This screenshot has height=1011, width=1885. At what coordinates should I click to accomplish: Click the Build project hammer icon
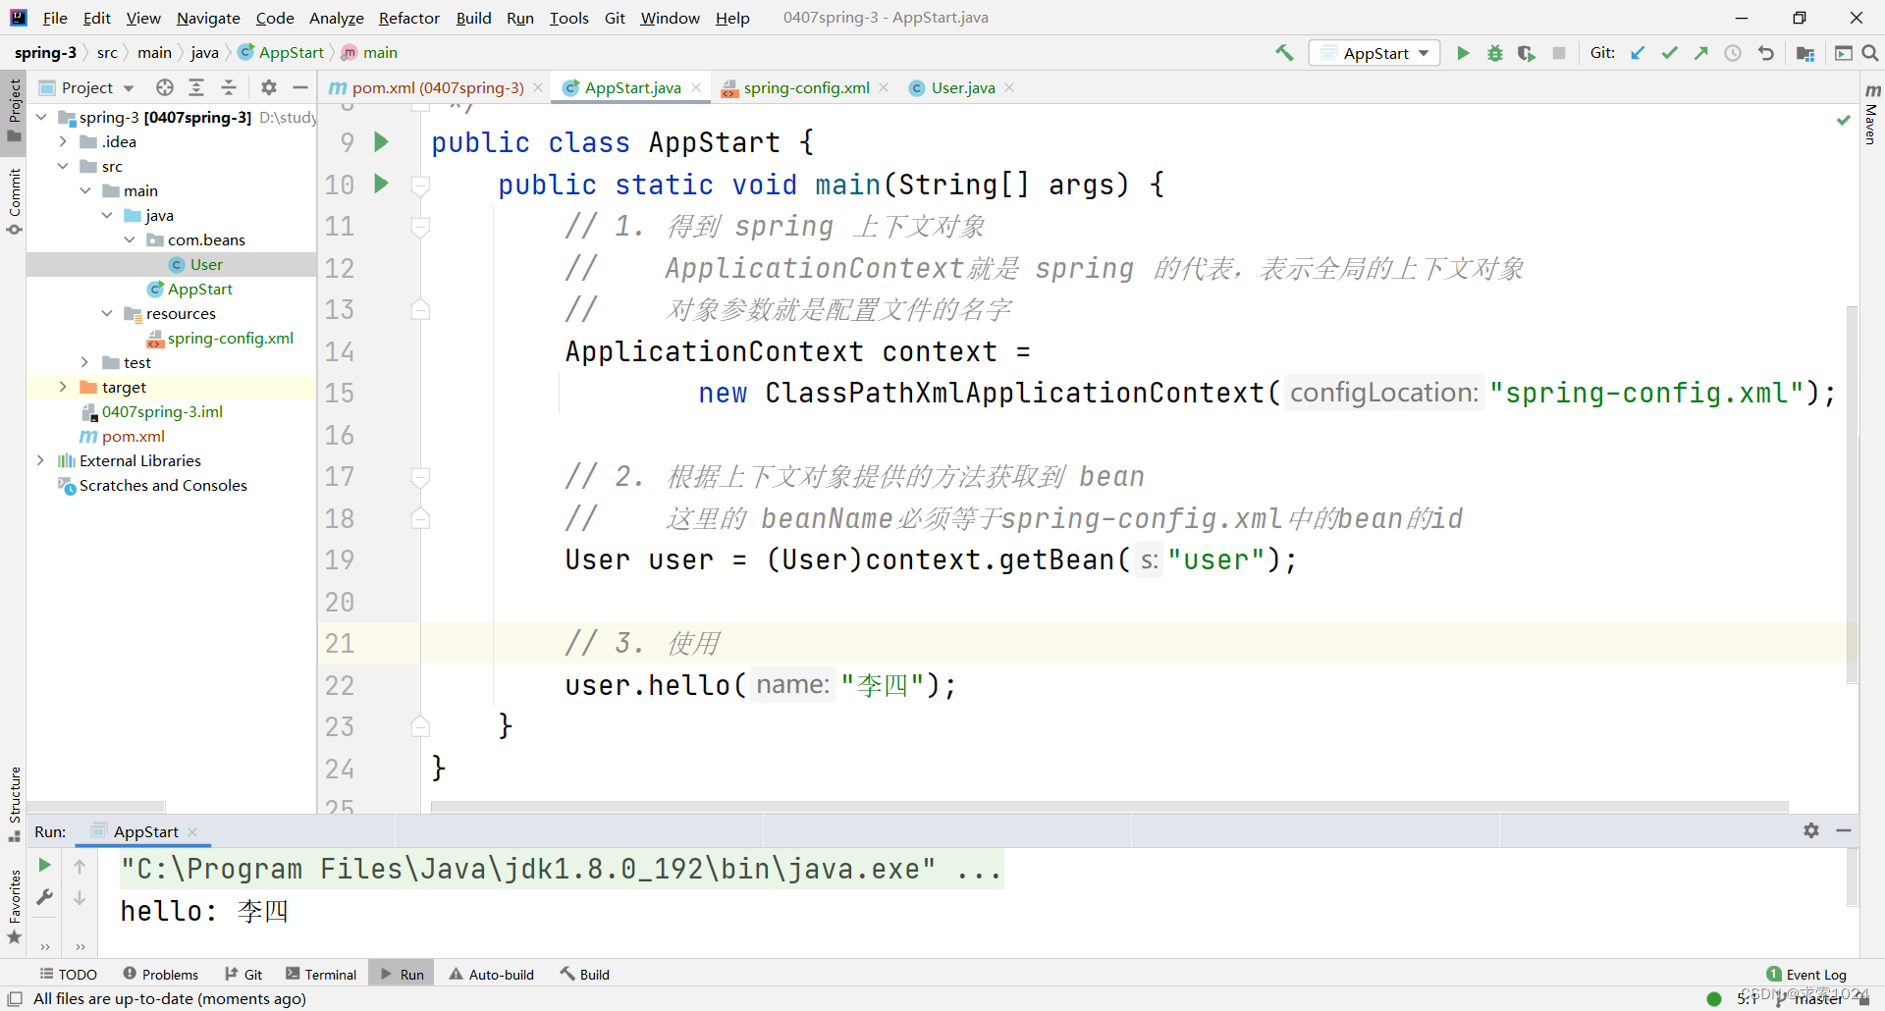coord(1284,53)
